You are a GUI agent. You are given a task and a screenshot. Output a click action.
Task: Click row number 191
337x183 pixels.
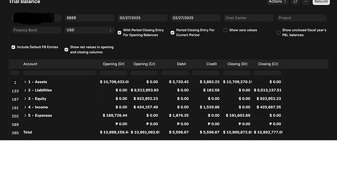tap(15, 108)
